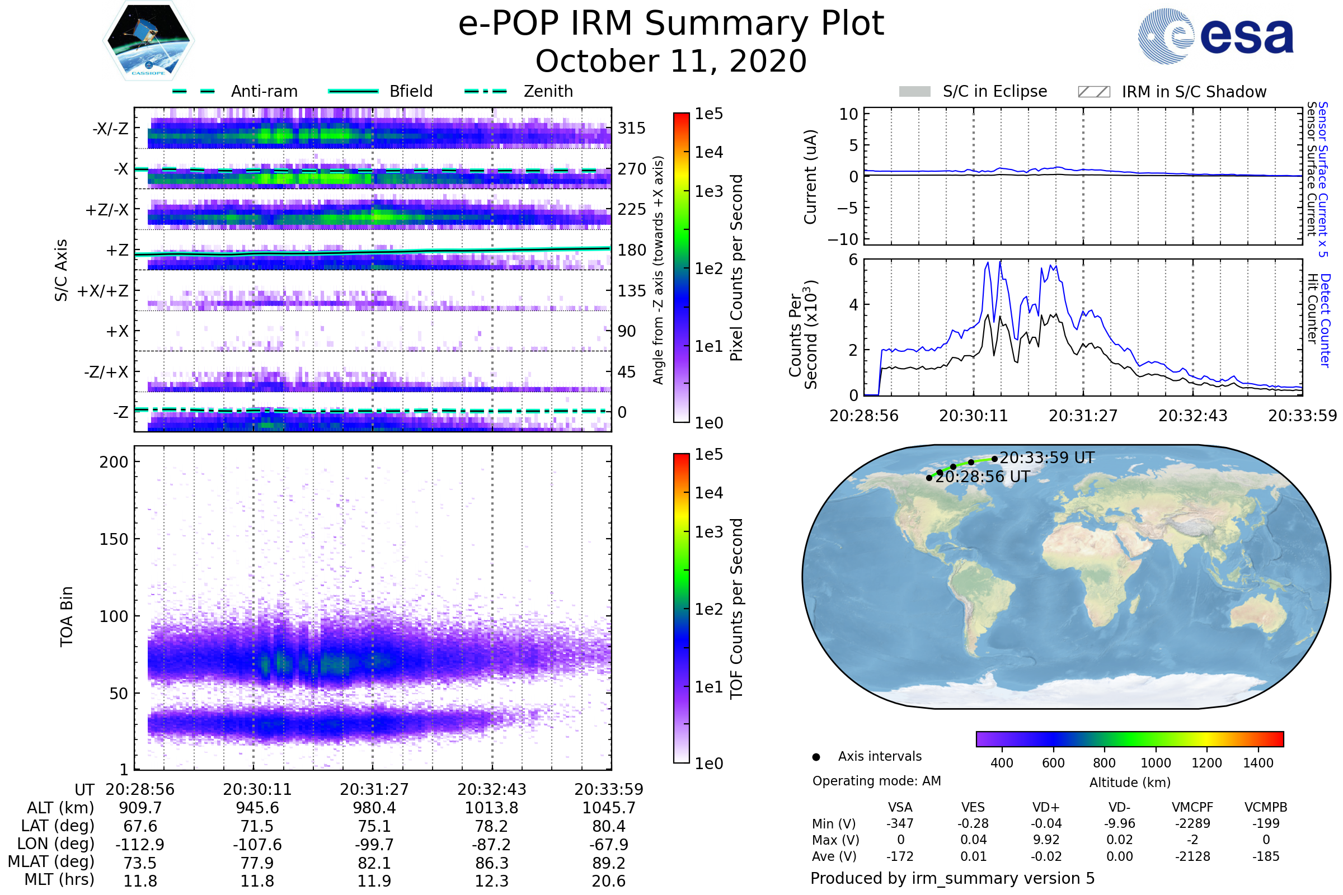Image resolution: width=1343 pixels, height=895 pixels.
Task: Click the TOF Counts per Second colorbar
Action: [681, 608]
